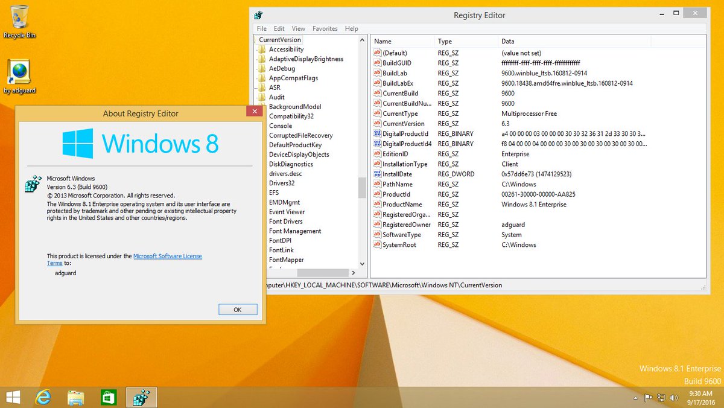Select the BackgroundModel key
724x408 pixels.
click(295, 107)
